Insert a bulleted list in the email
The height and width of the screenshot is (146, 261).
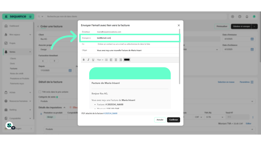[x=106, y=60]
